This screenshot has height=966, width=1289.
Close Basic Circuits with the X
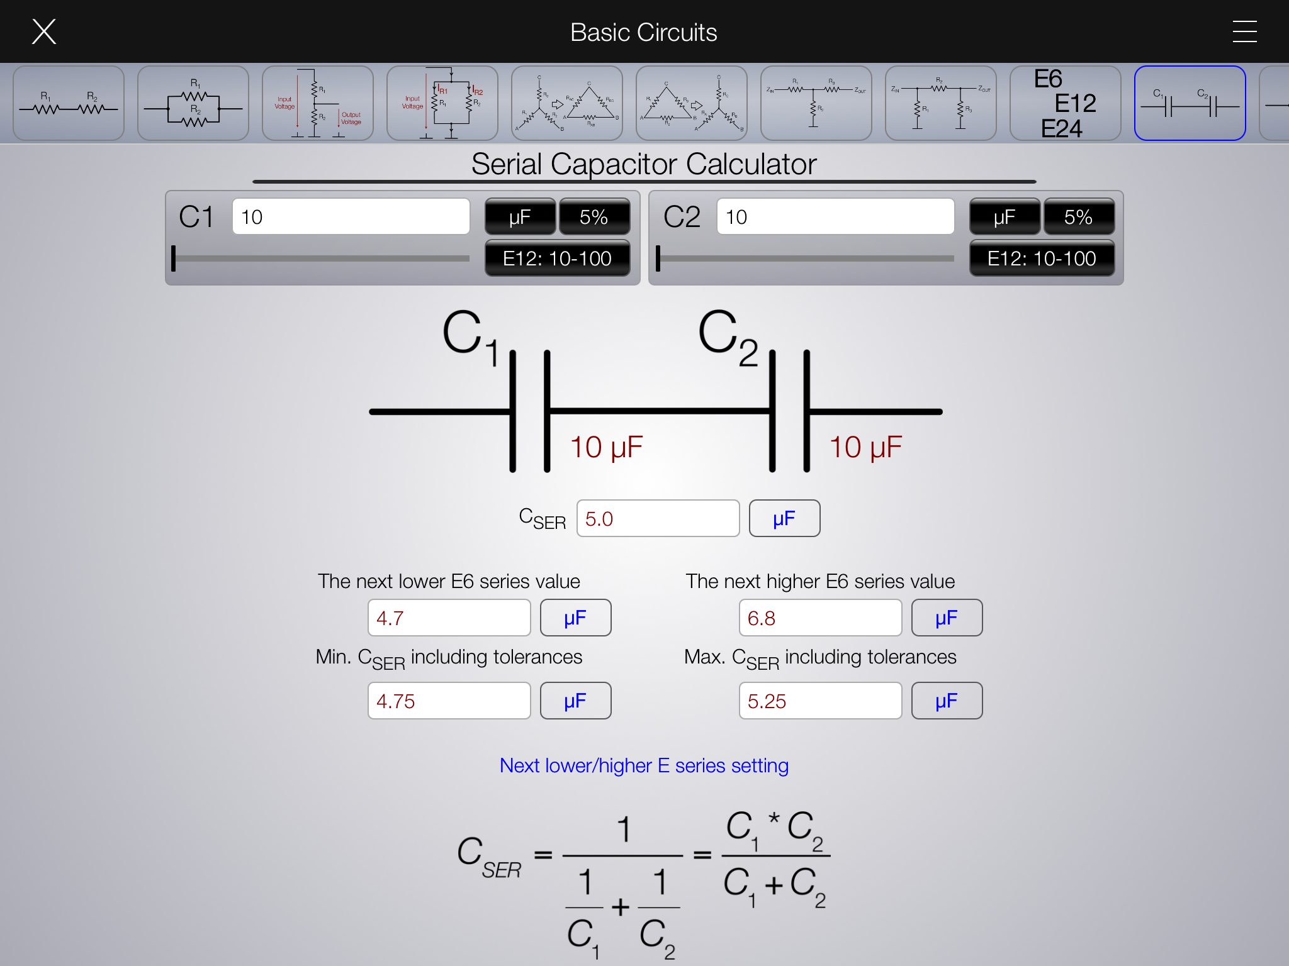coord(44,31)
